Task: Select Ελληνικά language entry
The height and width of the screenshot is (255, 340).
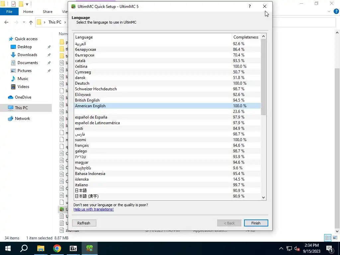Action: coord(167,95)
